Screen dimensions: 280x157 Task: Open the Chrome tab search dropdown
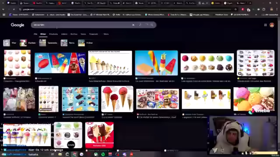click(3, 3)
